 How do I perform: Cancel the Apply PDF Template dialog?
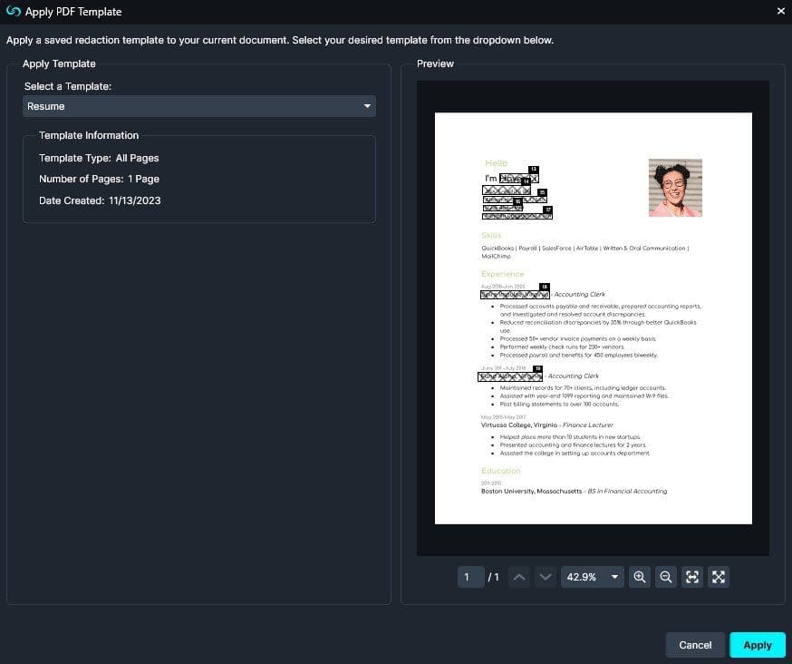point(695,645)
